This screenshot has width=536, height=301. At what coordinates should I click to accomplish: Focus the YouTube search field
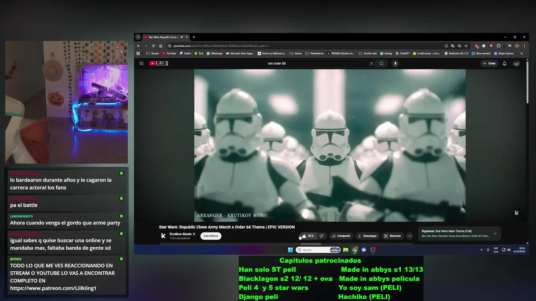[317, 64]
